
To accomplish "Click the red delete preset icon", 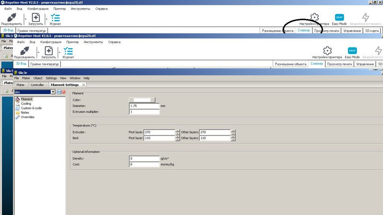I will tap(64, 92).
